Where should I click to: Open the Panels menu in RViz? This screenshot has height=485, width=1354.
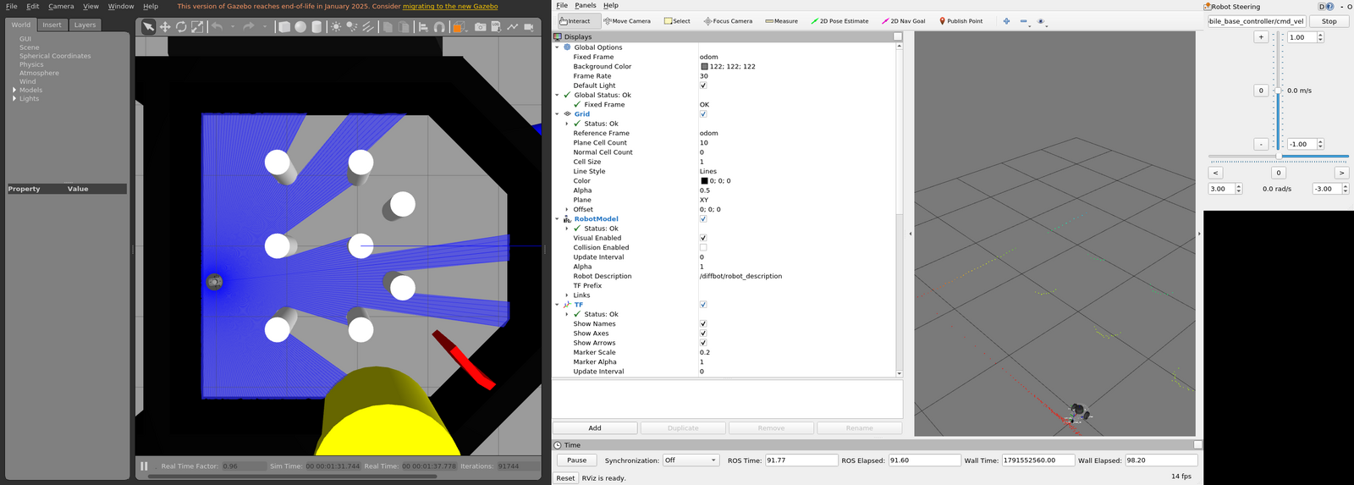tap(586, 5)
